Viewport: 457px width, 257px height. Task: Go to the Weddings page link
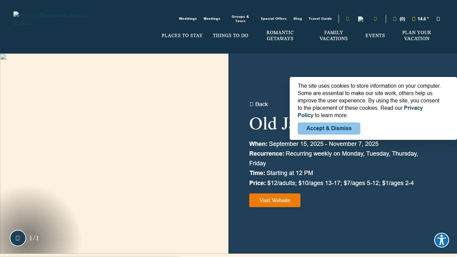pos(188,19)
